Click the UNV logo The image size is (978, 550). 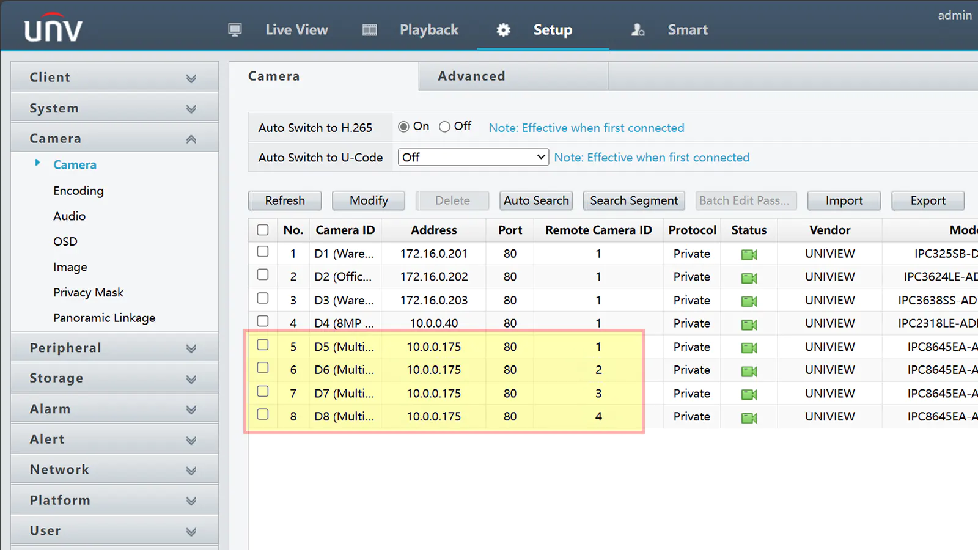point(53,28)
